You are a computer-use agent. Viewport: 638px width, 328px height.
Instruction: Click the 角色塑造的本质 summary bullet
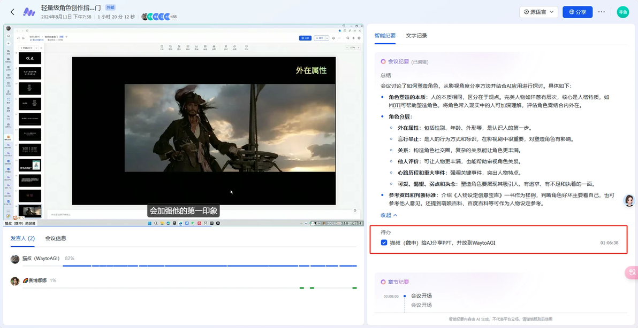coord(499,101)
